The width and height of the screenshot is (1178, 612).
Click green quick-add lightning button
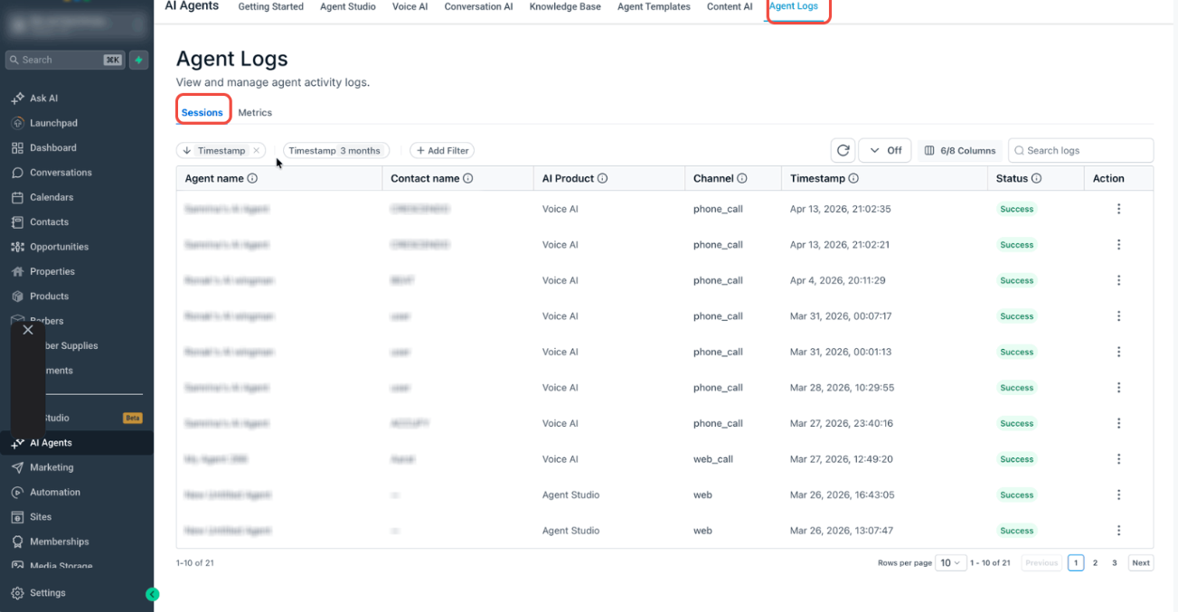(138, 60)
